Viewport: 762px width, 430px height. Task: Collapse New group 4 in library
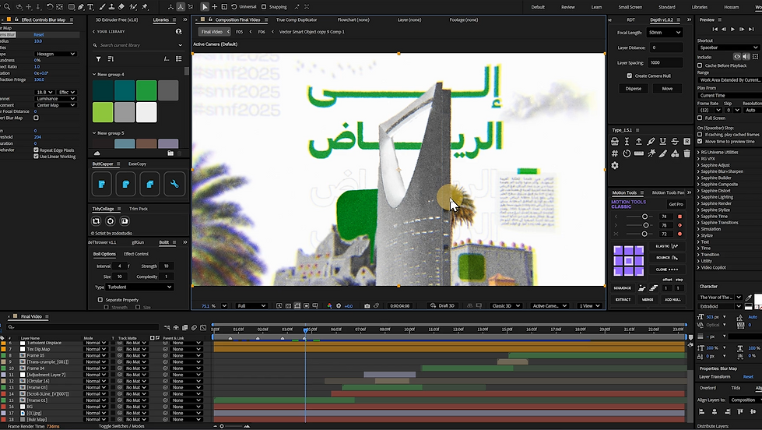point(94,75)
